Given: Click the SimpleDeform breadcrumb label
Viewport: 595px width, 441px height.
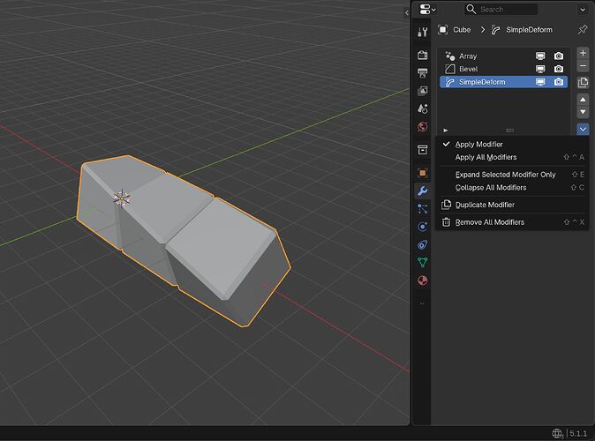Looking at the screenshot, I should click(x=529, y=30).
